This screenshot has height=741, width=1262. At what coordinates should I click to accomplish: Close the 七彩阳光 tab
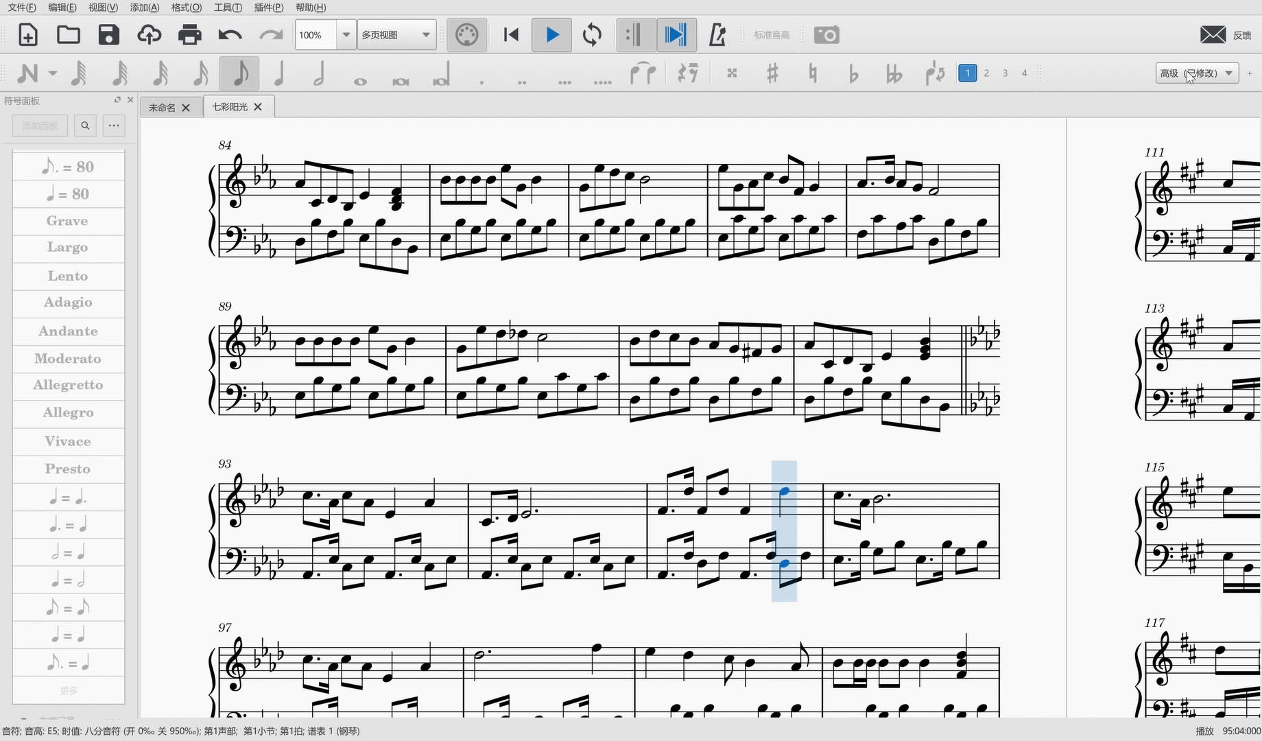click(258, 107)
